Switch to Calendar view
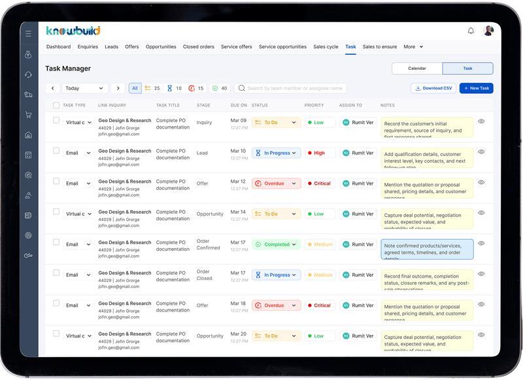523x380 pixels. tap(417, 69)
